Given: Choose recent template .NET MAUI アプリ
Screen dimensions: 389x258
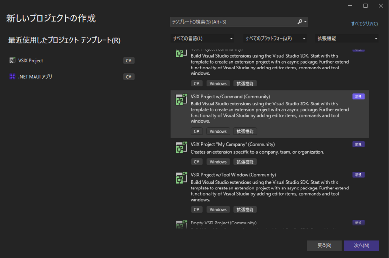Looking at the screenshot, I should tap(71, 77).
